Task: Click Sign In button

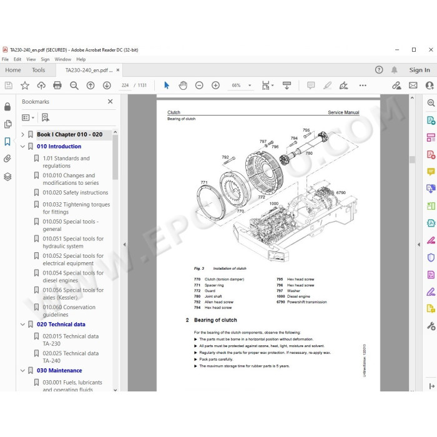Action: tap(420, 70)
